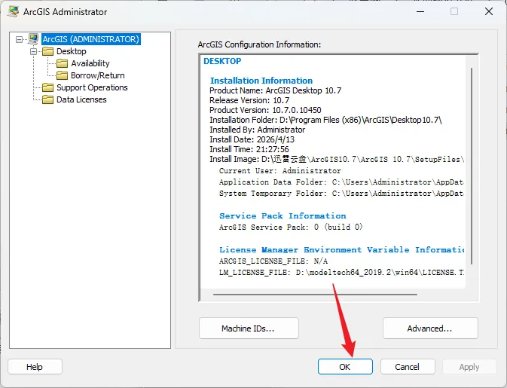Click the DESKTOP heading text
Image resolution: width=507 pixels, height=388 pixels.
pyautogui.click(x=222, y=61)
